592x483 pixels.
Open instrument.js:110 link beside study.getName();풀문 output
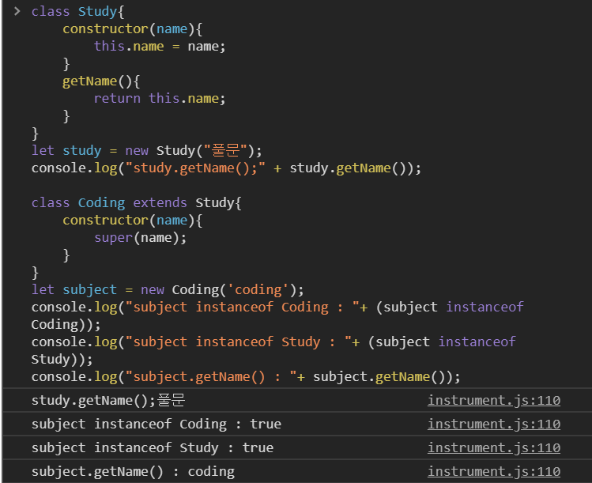tap(494, 400)
